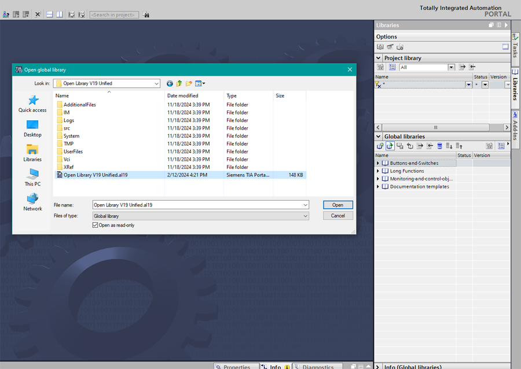
Task: Toggle the pane view icon in Options row
Action: pyautogui.click(x=505, y=47)
